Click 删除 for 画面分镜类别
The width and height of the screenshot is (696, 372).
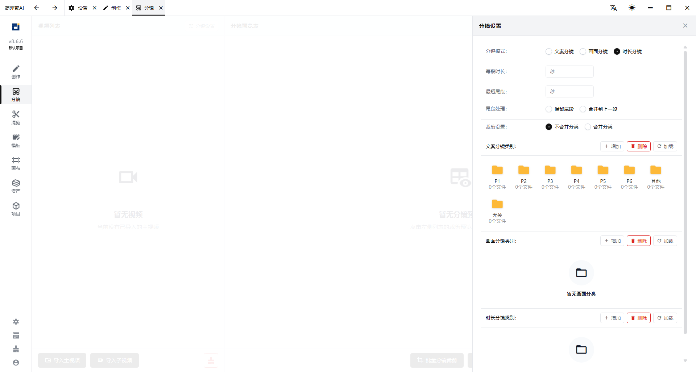pos(639,241)
